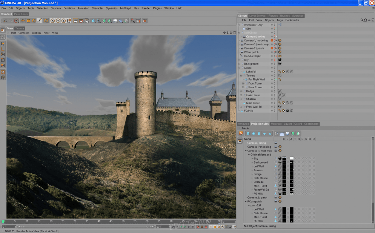Select the Live Selection tool
Screen dimensions: 375x233
tap(16, 21)
